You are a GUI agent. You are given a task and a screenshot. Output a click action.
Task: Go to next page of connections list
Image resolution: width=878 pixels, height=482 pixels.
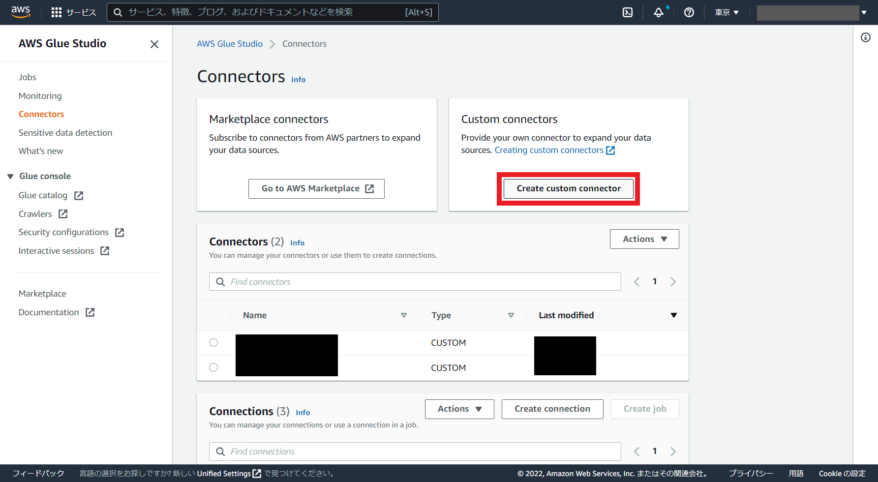[673, 452]
